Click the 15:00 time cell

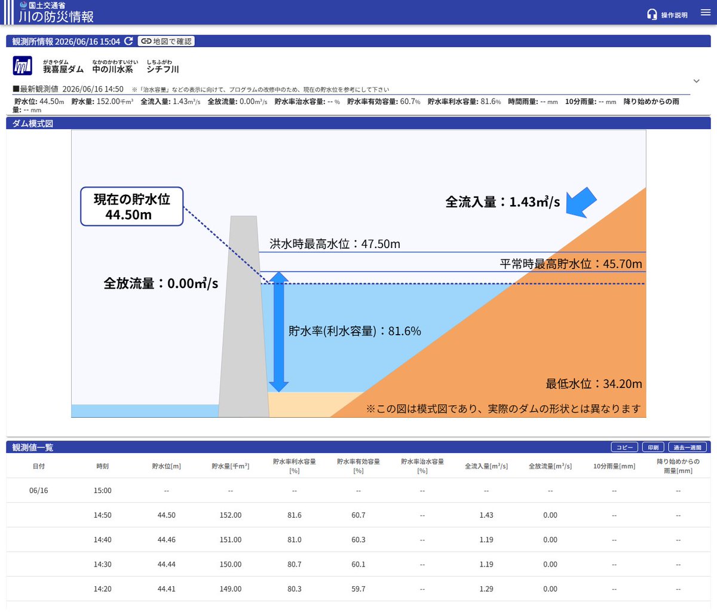[102, 491]
